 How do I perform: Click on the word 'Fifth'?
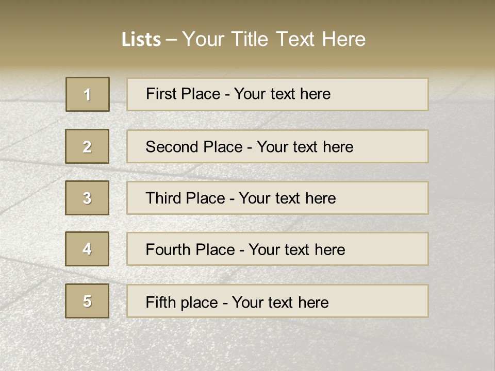point(161,302)
